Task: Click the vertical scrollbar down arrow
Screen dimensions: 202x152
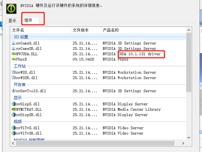Action: point(189,137)
